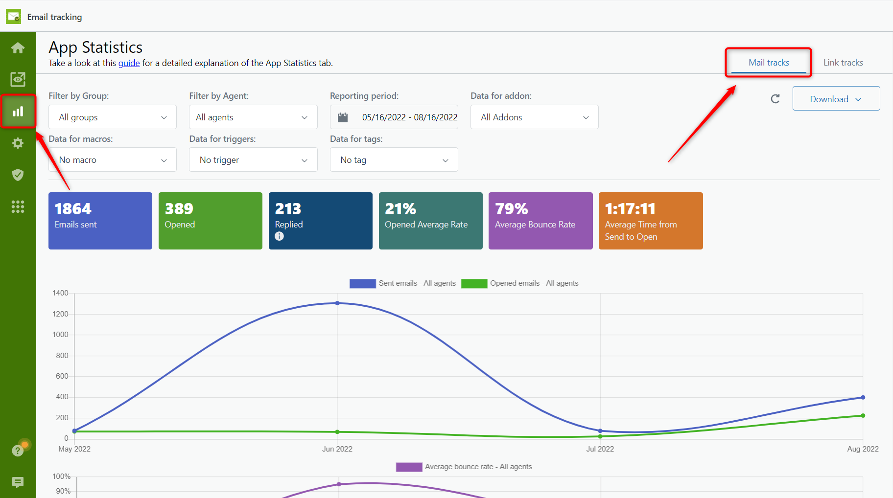Switch to the Link tracks tab
The image size is (893, 498).
click(x=843, y=62)
